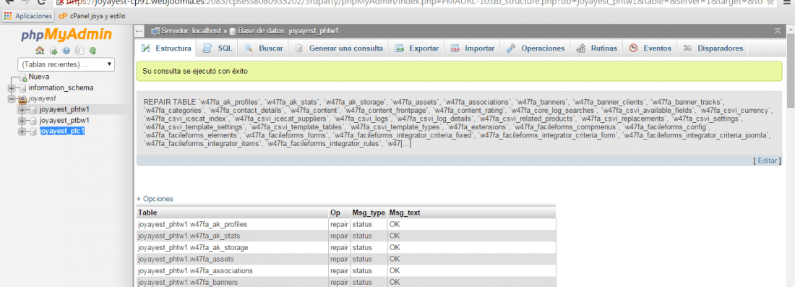This screenshot has height=287, width=795.
Task: Switch to the Estructura tab
Action: coord(166,48)
